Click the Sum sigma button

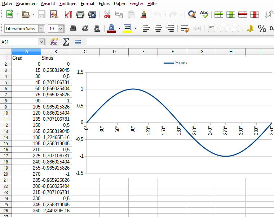(x=66, y=42)
